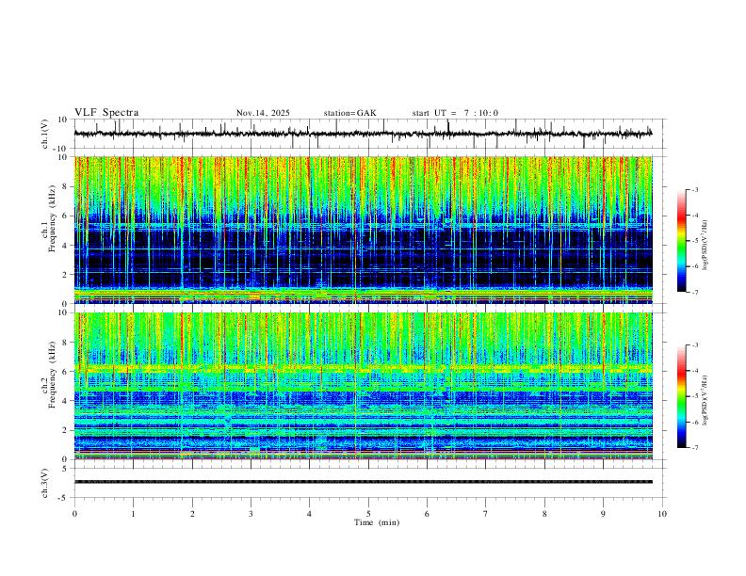Viewport: 746px width, 576px height.
Task: Select the date "Nov.14, 2025"
Action: tap(263, 113)
